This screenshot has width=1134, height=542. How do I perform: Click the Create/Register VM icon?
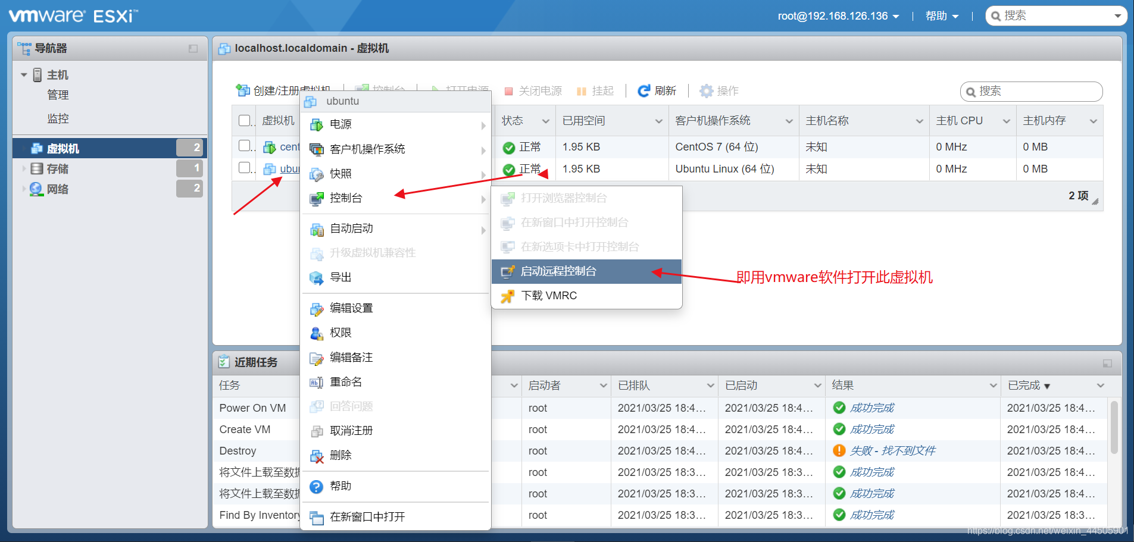(243, 90)
